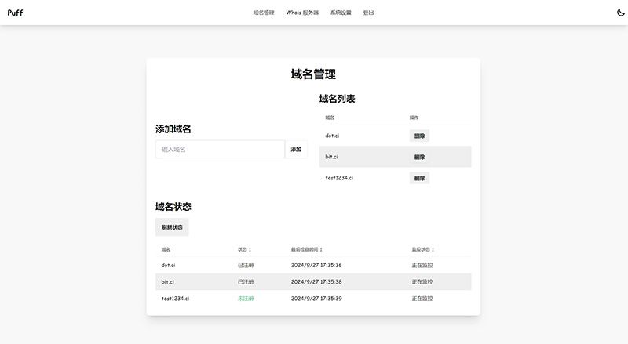The height and width of the screenshot is (344, 628).
Task: Click dot.ci in the 域名状态 table
Action: (168, 265)
